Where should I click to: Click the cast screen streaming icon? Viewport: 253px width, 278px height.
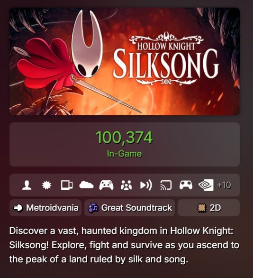(166, 185)
